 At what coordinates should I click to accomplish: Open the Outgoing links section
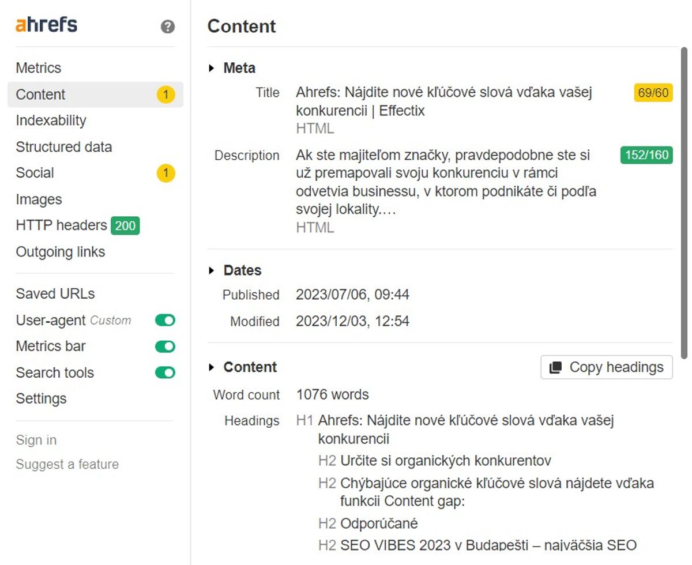tap(60, 252)
